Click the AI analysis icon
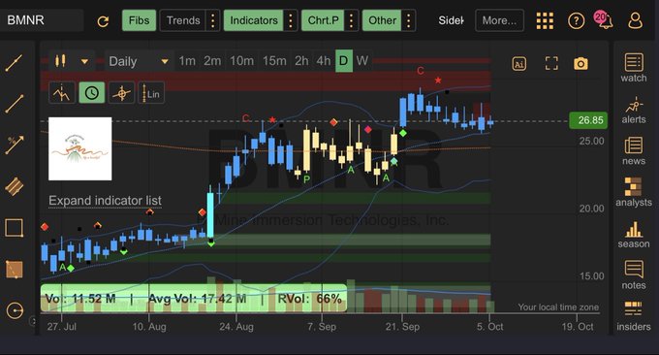 tap(519, 64)
